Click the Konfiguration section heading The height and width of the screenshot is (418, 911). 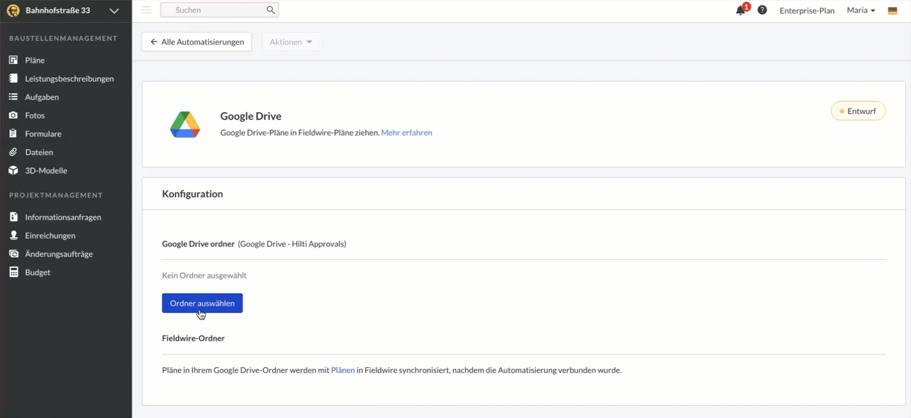point(192,194)
